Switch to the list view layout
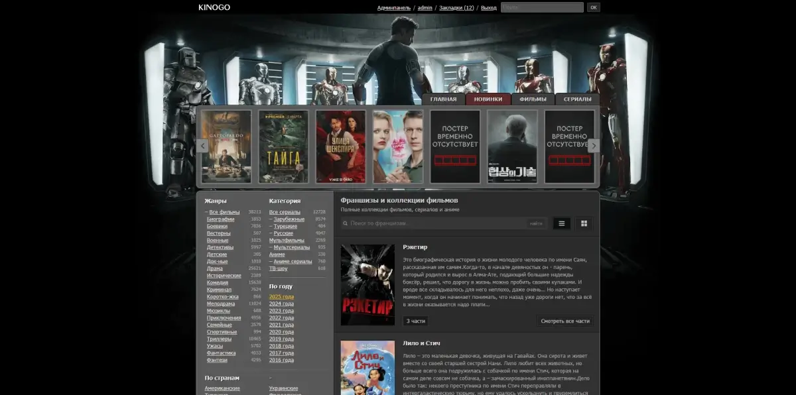This screenshot has height=395, width=796. click(562, 223)
